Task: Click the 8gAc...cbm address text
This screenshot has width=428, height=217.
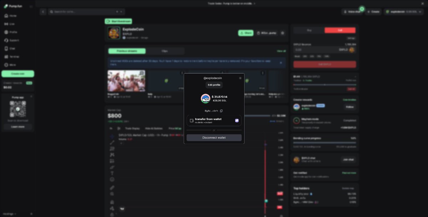Action: coord(211,111)
